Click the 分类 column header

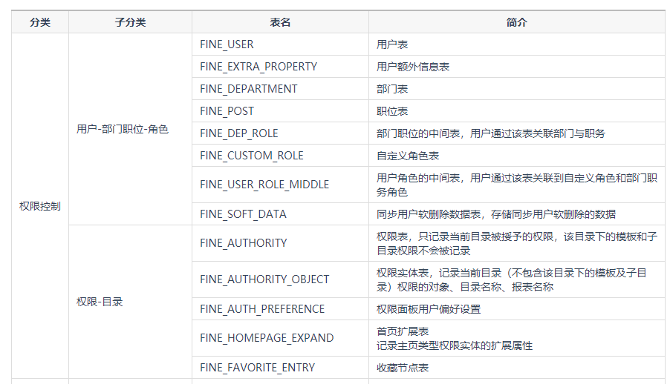40,22
